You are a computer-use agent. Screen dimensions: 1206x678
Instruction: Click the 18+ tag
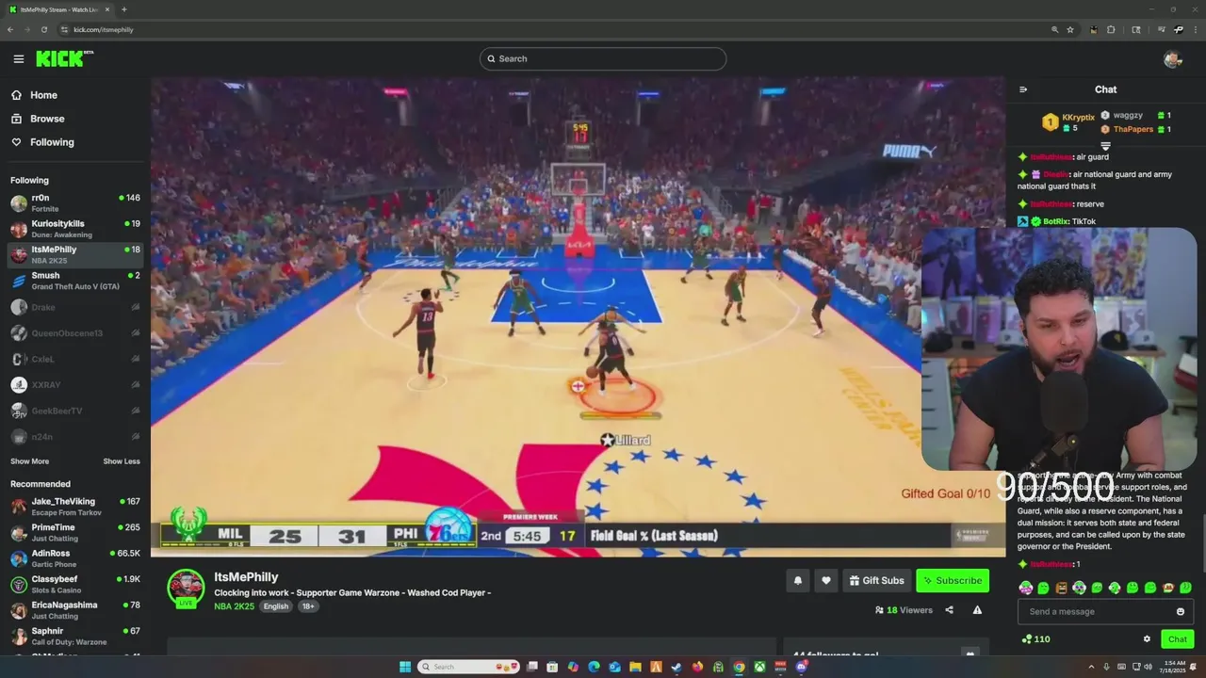click(308, 606)
